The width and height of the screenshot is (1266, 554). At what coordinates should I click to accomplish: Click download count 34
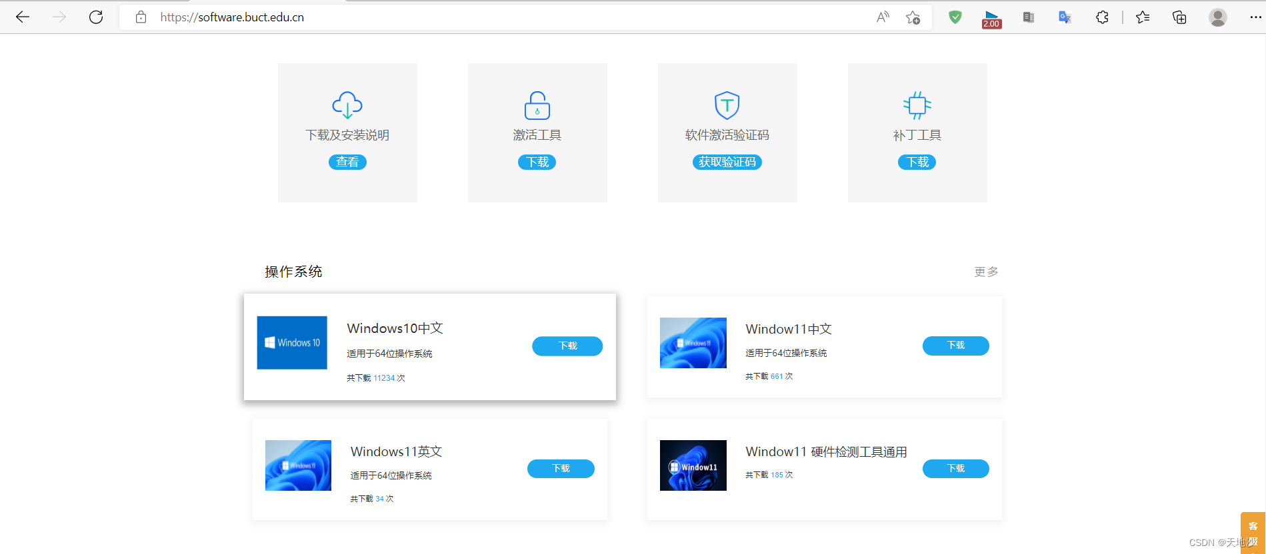tap(379, 499)
